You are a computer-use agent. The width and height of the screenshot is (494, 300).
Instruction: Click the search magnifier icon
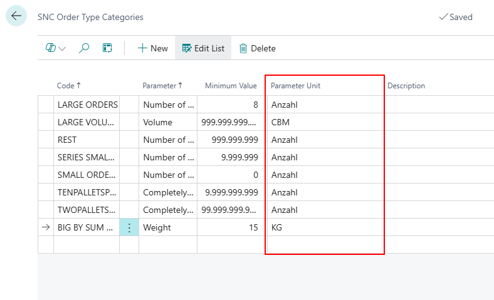click(84, 48)
